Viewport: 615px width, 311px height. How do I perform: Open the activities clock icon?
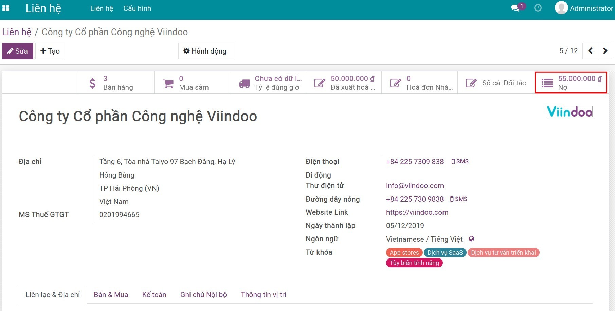(538, 7)
